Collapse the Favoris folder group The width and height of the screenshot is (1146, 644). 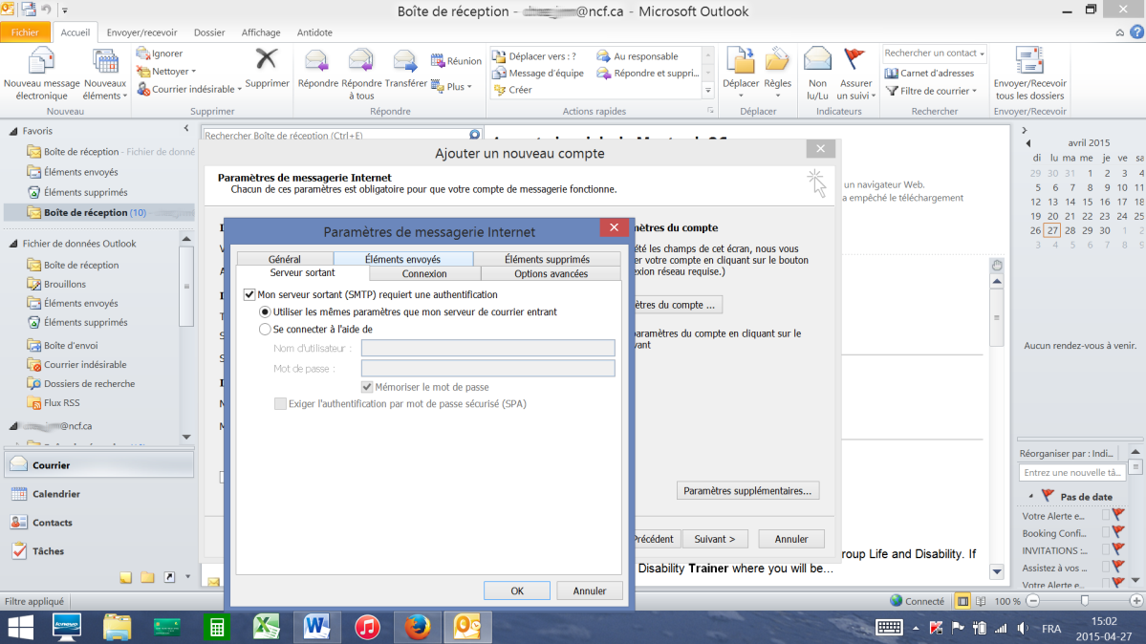13,131
